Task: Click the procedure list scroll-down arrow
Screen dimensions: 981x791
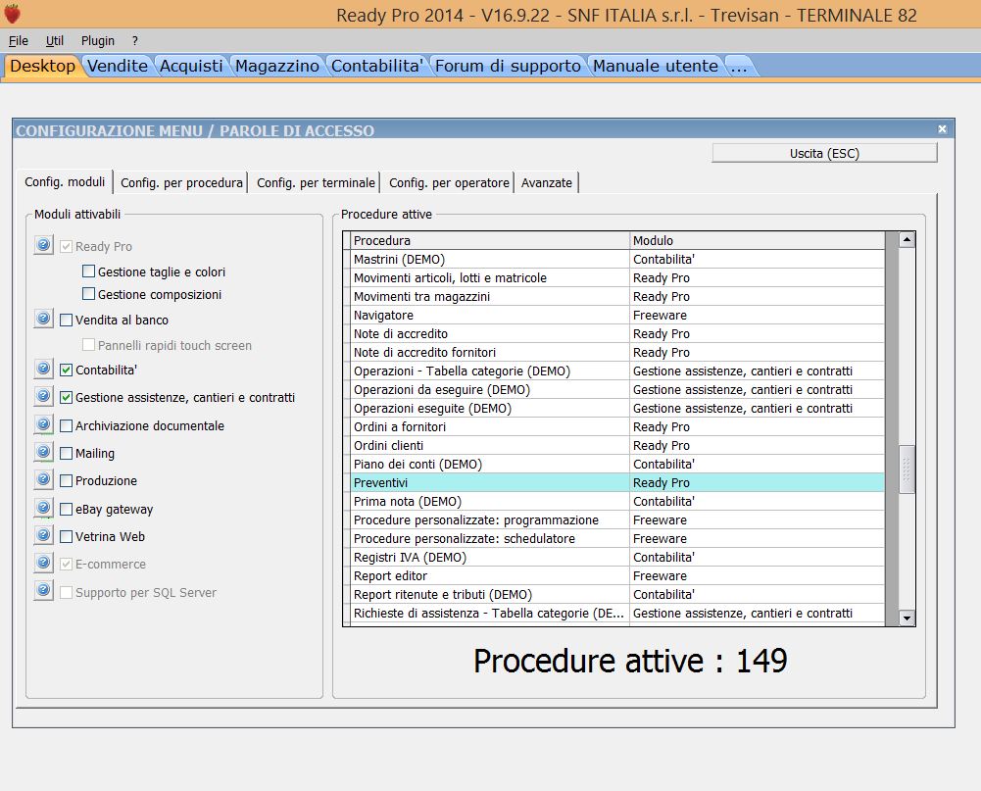Action: [x=907, y=618]
